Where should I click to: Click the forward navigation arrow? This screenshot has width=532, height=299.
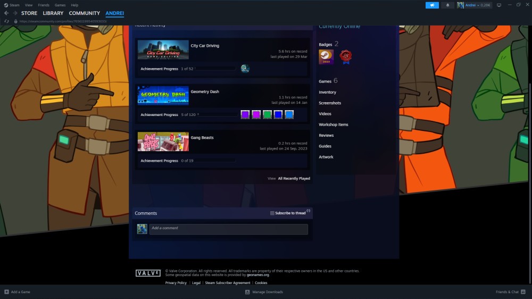tap(15, 13)
